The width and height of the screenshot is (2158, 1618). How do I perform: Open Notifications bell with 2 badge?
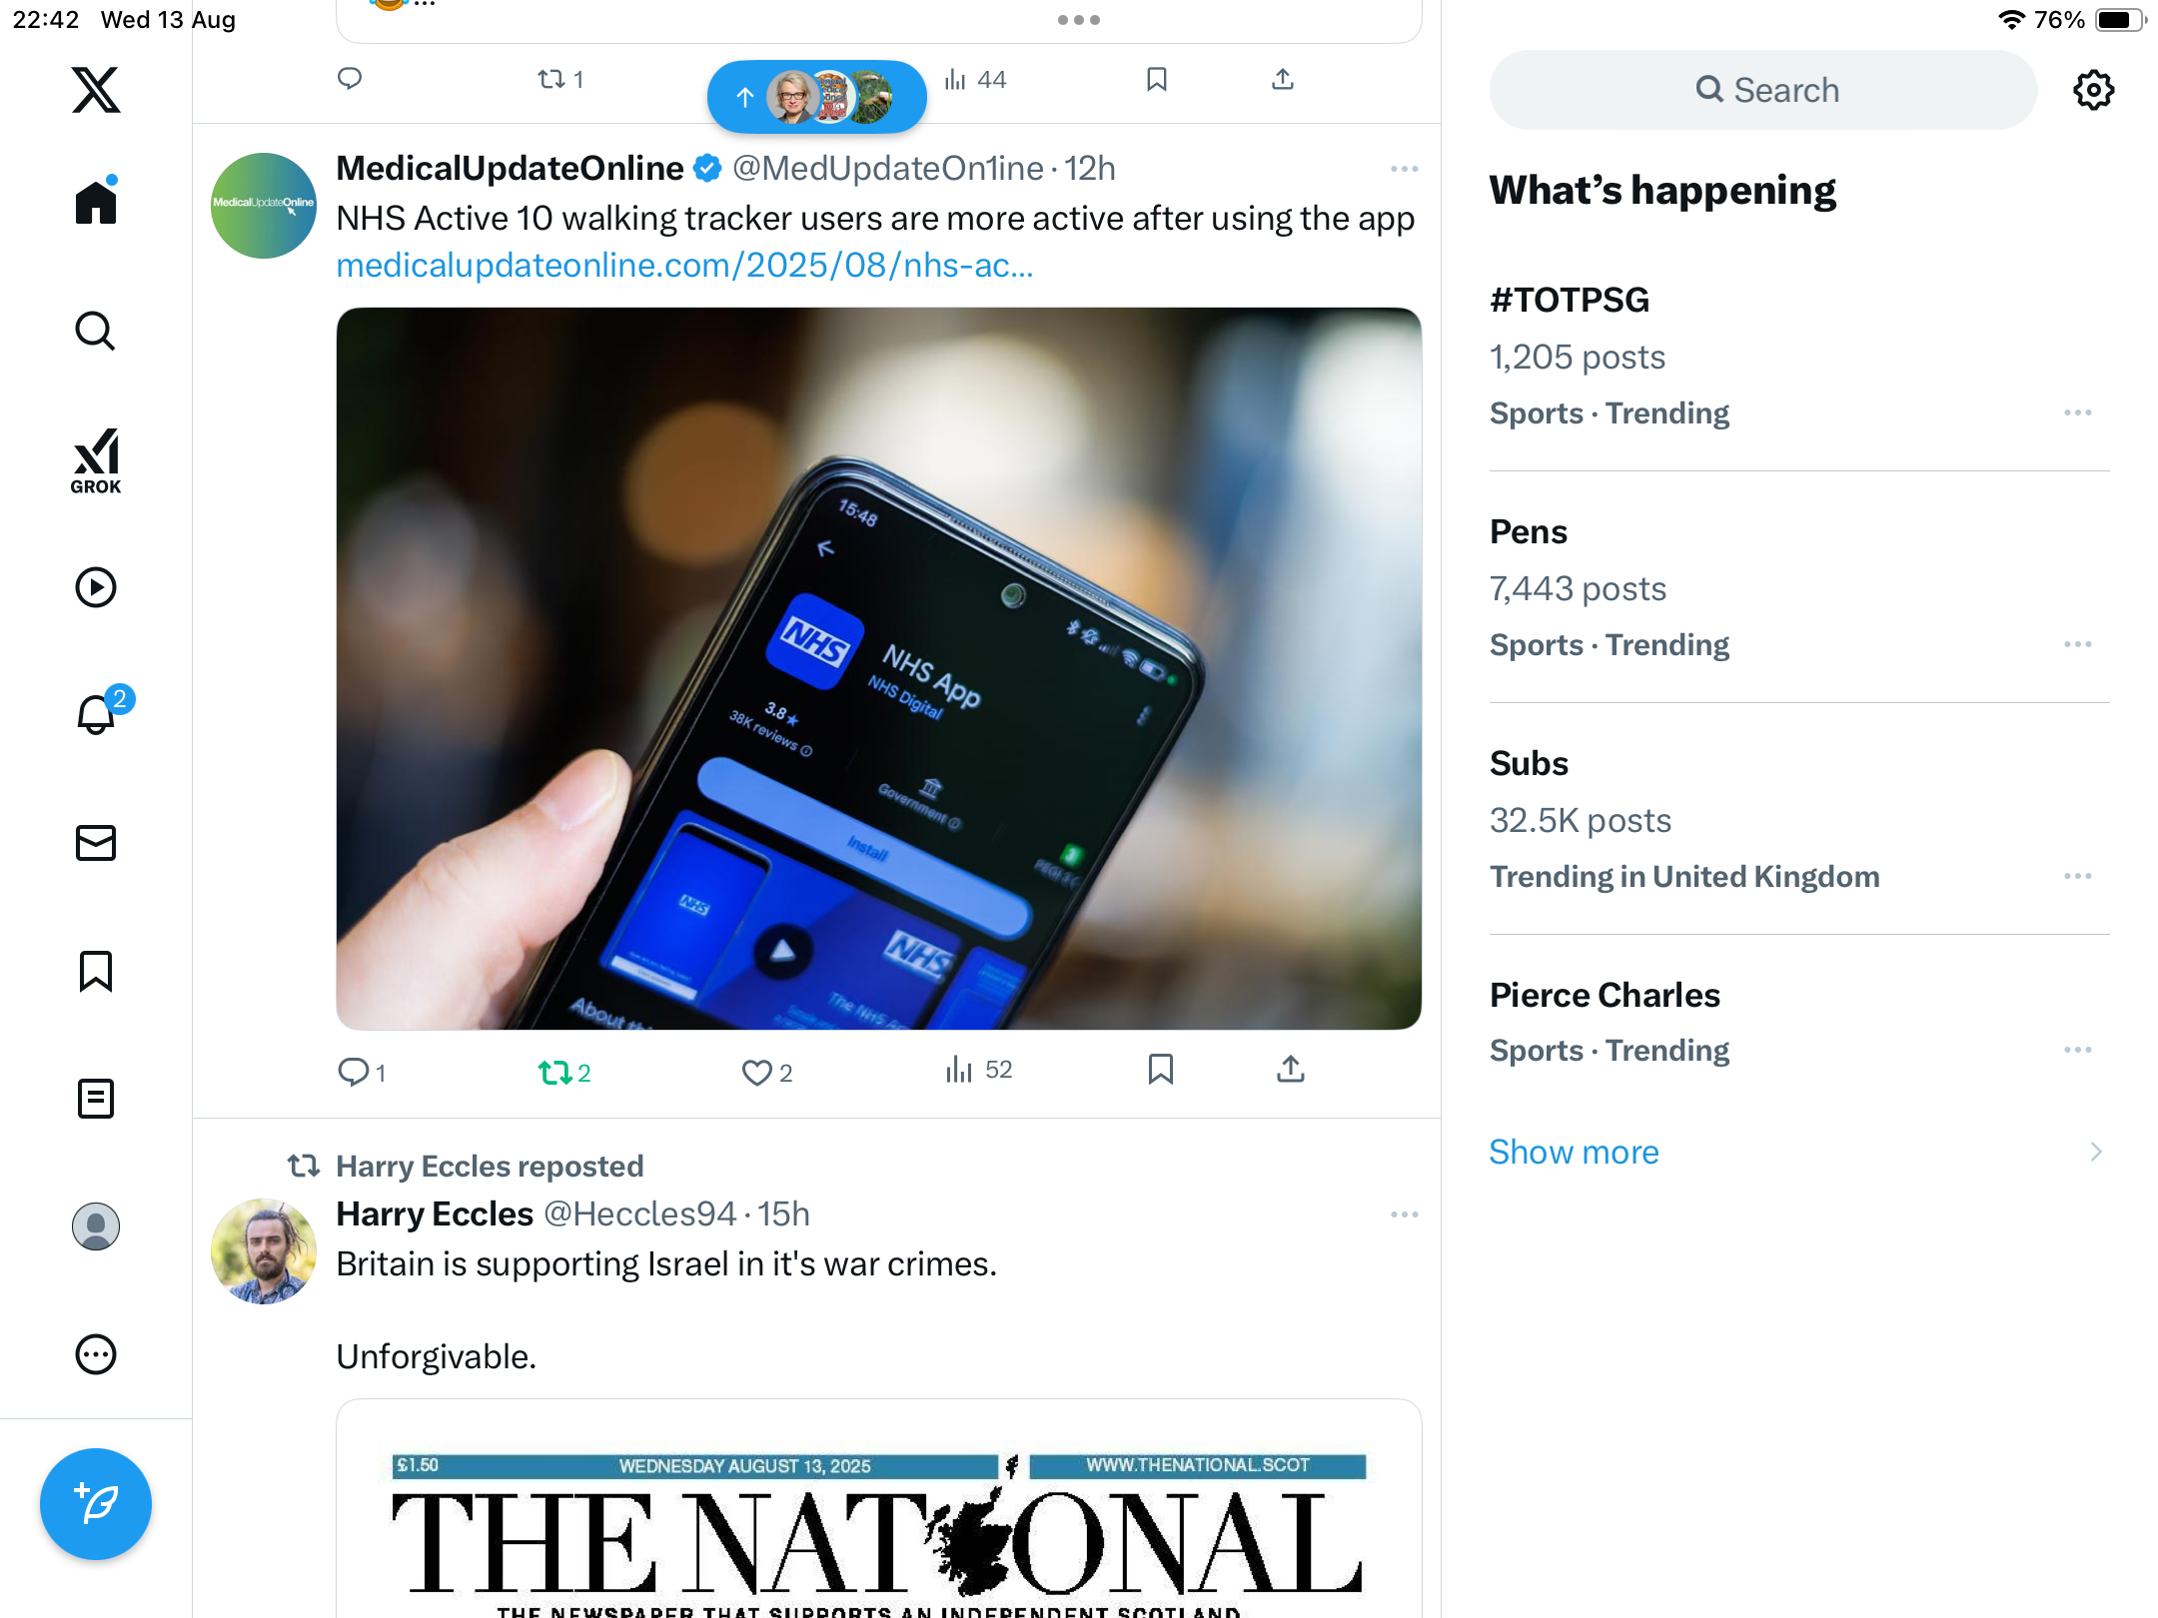point(97,714)
